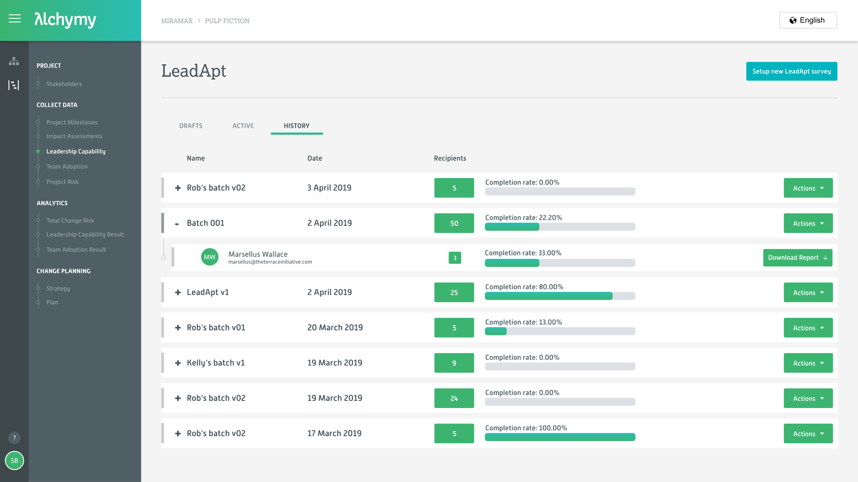Select the Leadership Capability status dot
The width and height of the screenshot is (858, 482).
38,151
